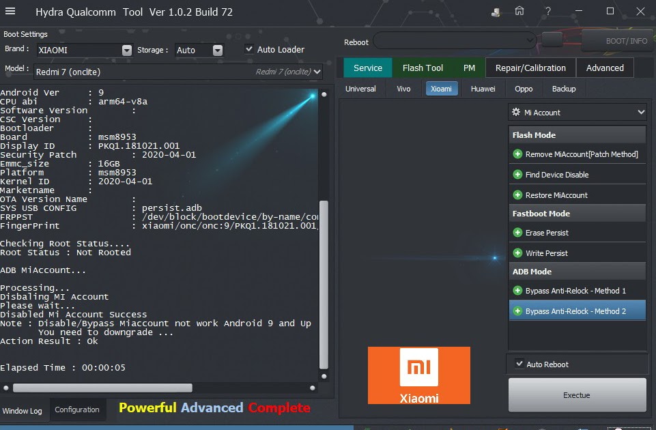The width and height of the screenshot is (656, 430).
Task: Click green plus icon for Bypass Method 2
Action: (517, 311)
